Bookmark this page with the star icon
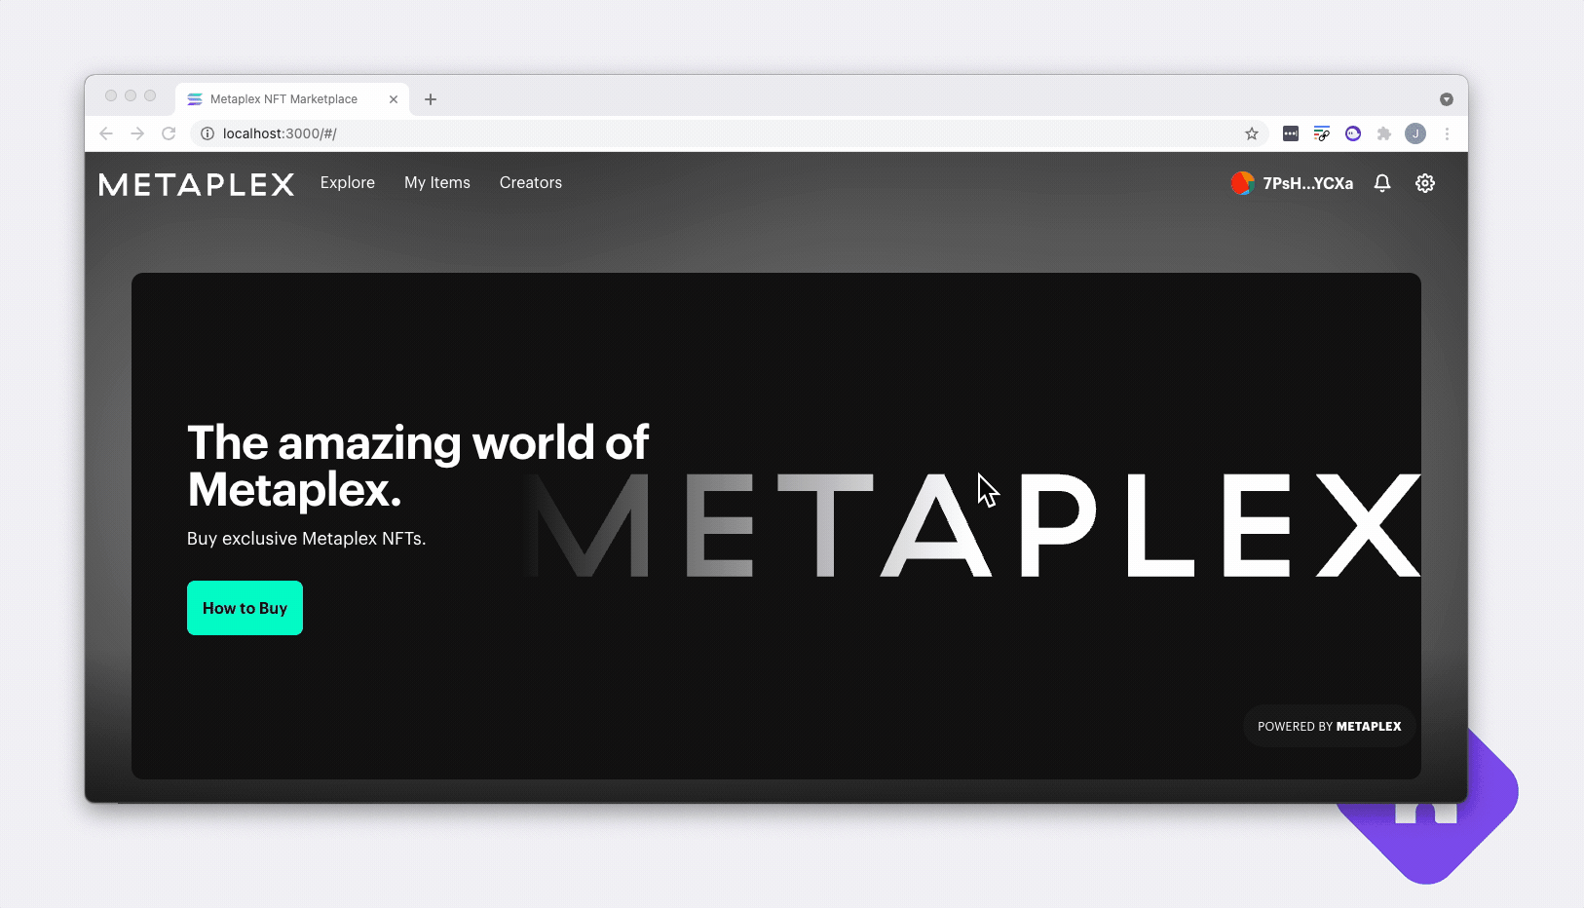Image resolution: width=1584 pixels, height=908 pixels. coord(1252,133)
